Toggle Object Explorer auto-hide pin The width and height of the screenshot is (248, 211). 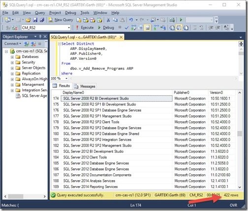pyautogui.click(x=40, y=37)
